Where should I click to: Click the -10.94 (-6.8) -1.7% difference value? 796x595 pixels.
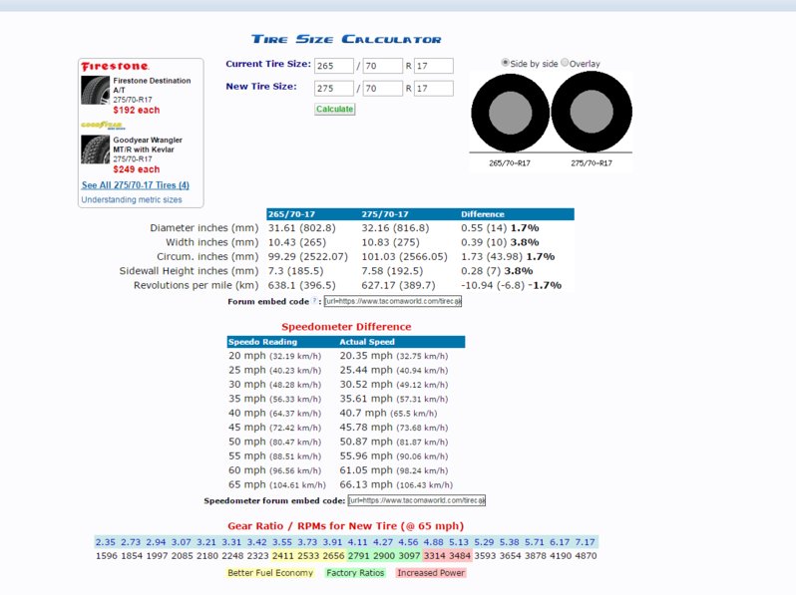(511, 285)
